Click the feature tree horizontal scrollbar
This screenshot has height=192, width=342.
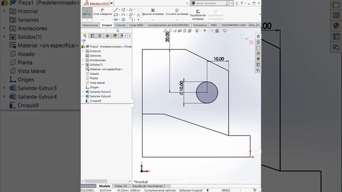96,181
